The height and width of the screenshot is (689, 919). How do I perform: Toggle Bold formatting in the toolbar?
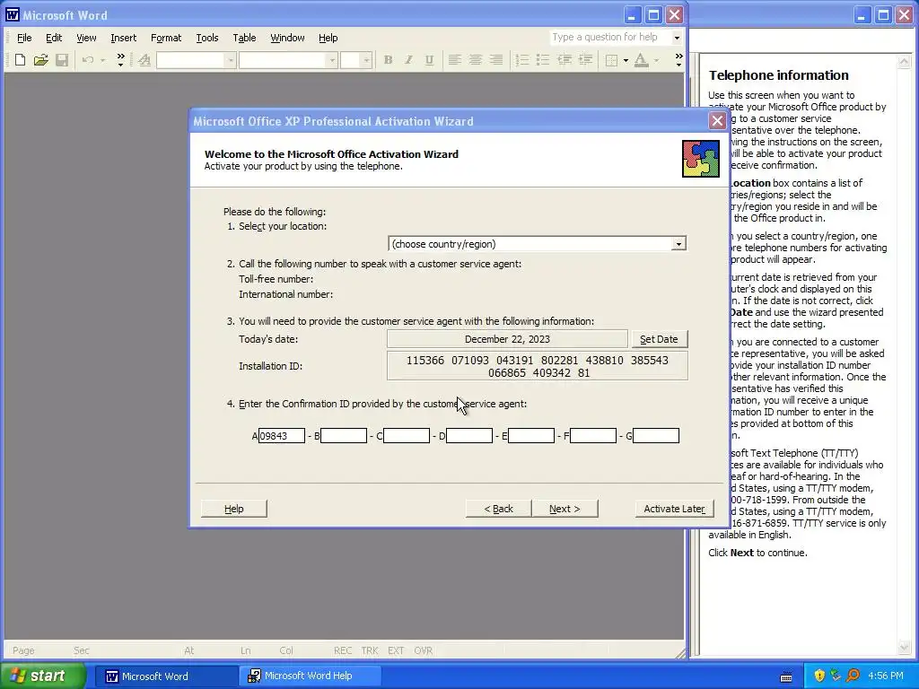pyautogui.click(x=388, y=60)
